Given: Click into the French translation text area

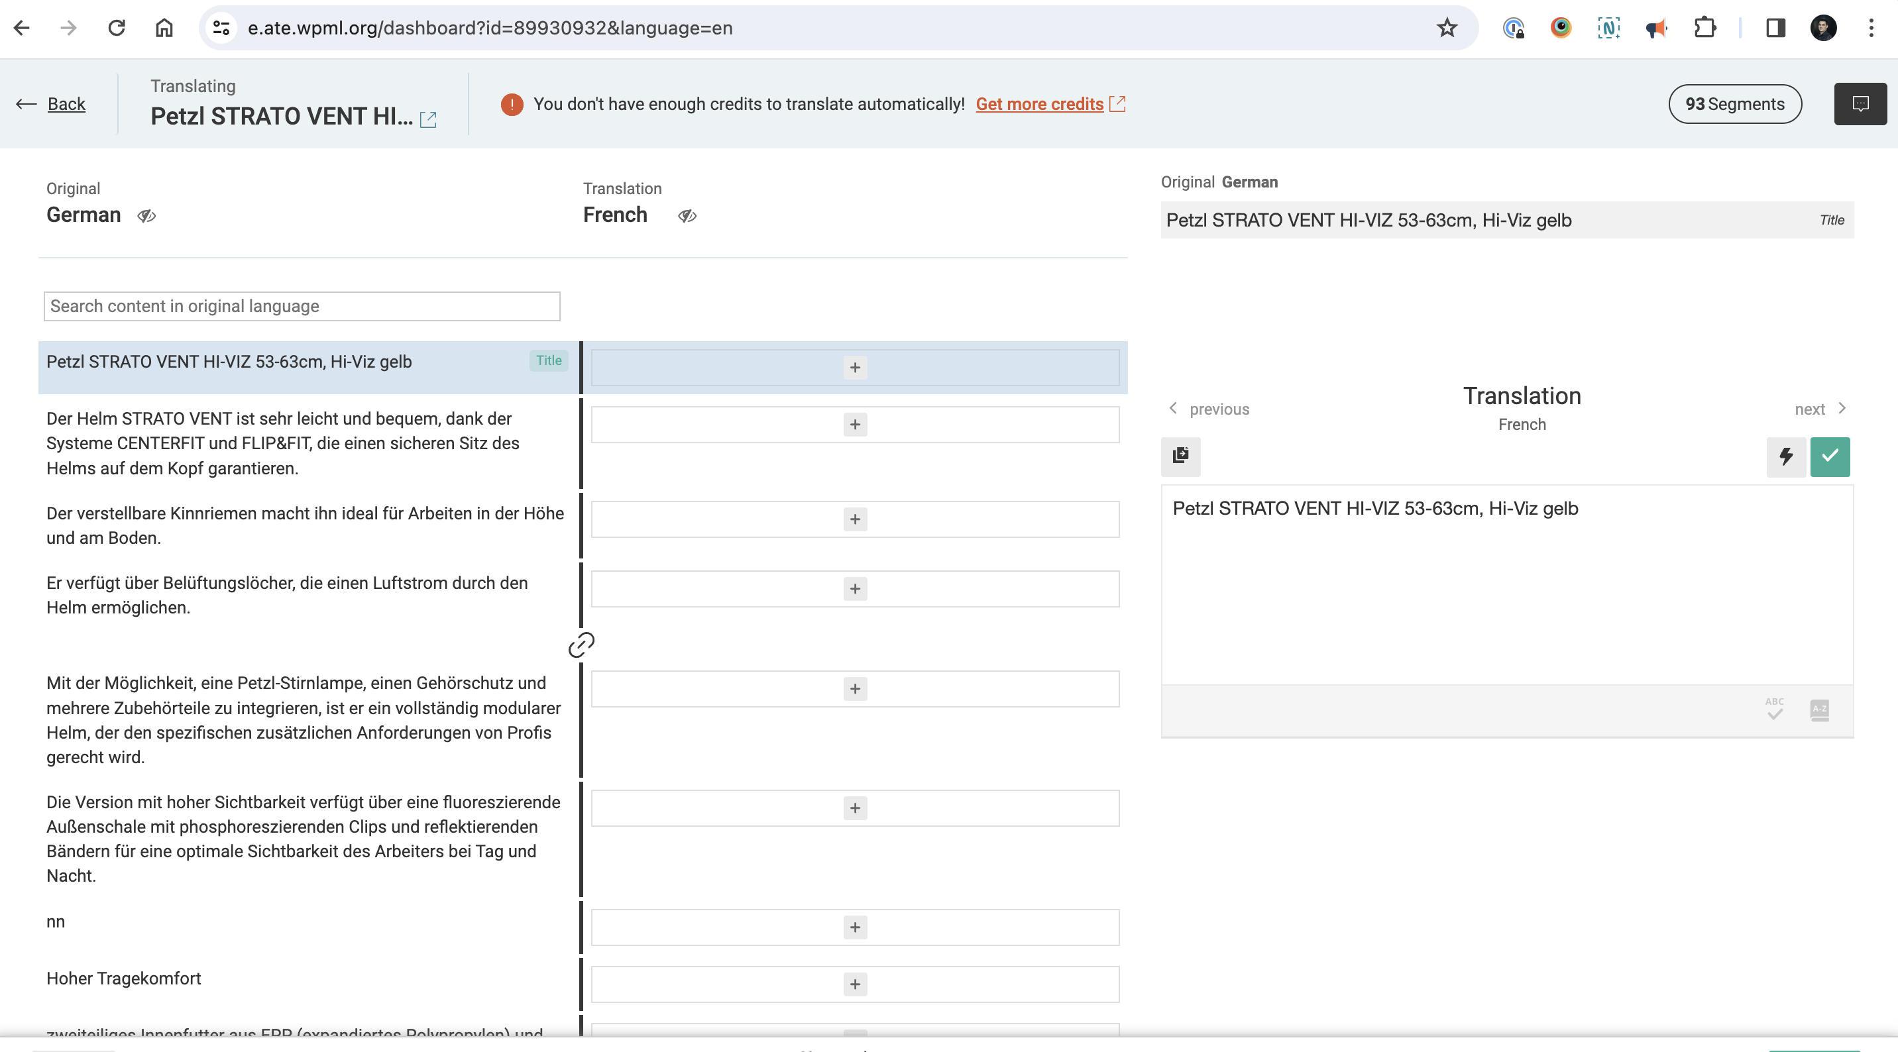Looking at the screenshot, I should 1507,585.
